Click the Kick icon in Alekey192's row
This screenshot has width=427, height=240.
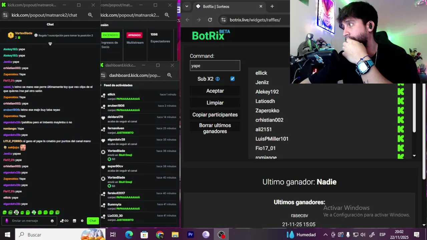point(401,92)
